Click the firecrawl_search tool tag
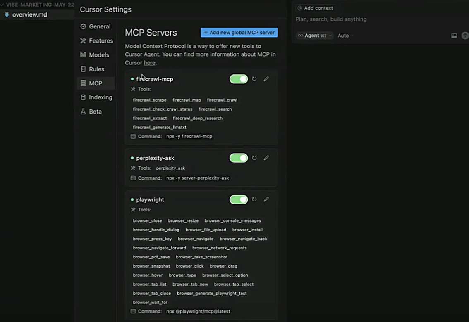This screenshot has height=322, width=469. tap(215, 109)
